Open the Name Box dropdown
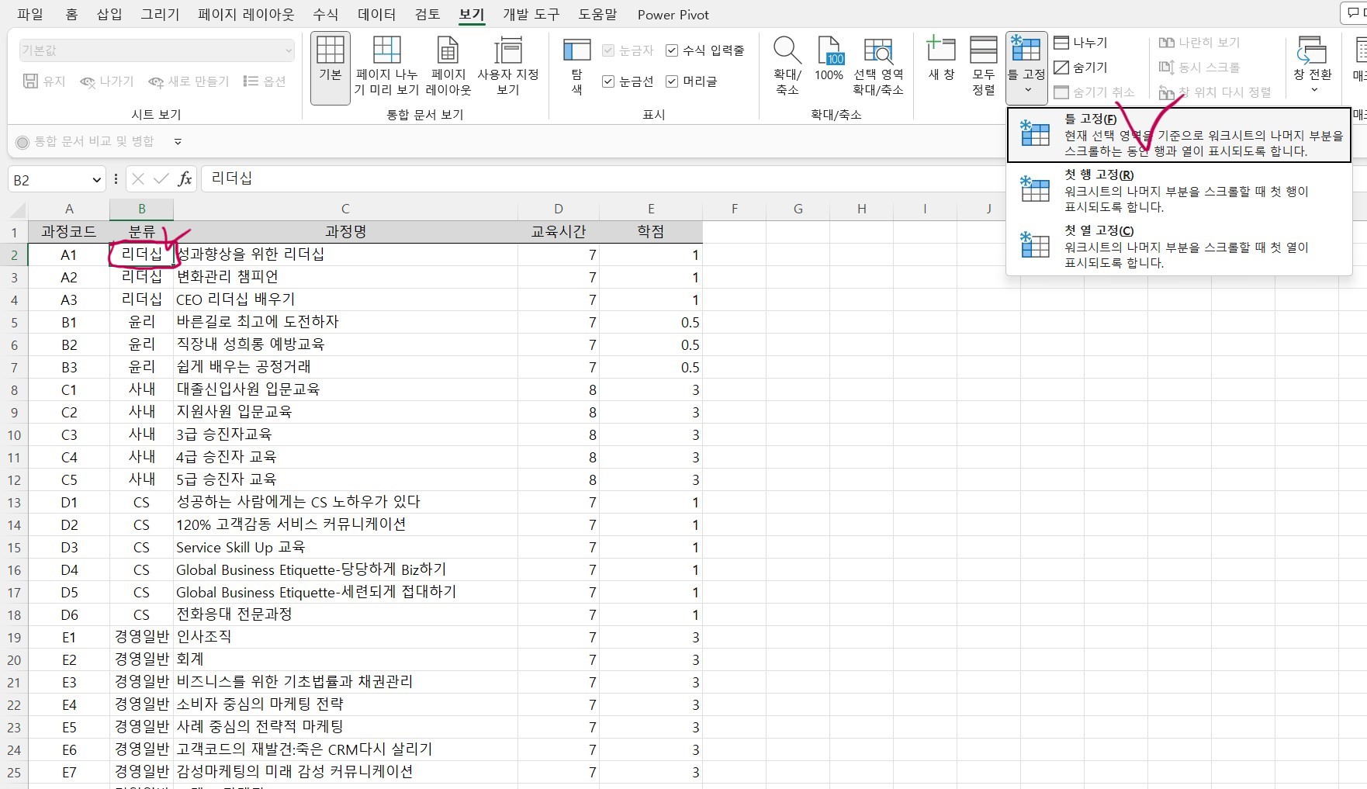Viewport: 1367px width, 789px height. (x=95, y=179)
